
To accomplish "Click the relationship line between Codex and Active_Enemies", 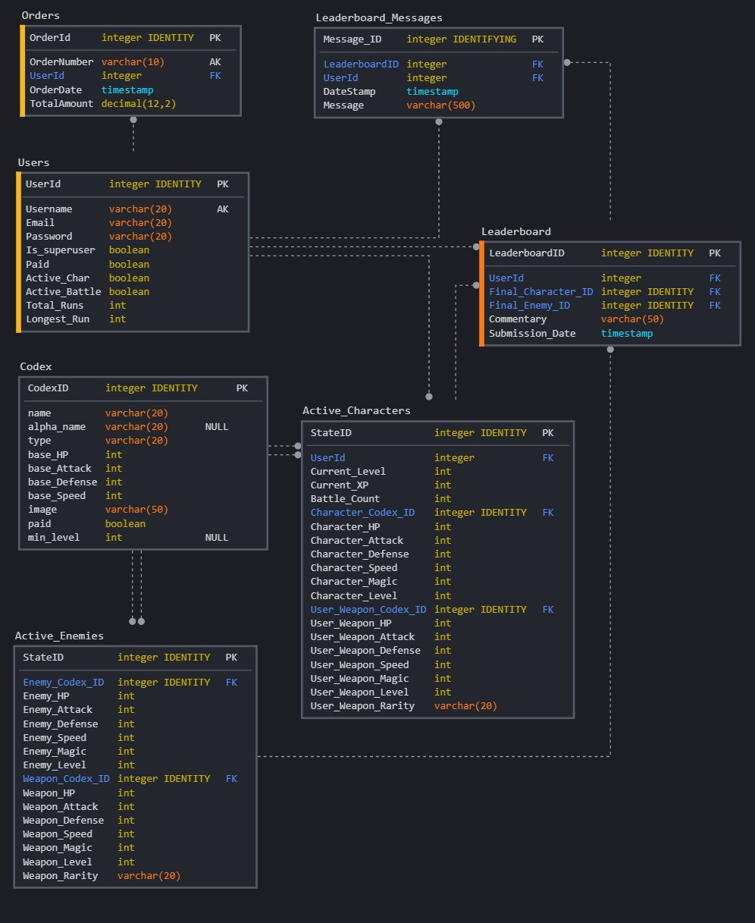I will coord(136,592).
